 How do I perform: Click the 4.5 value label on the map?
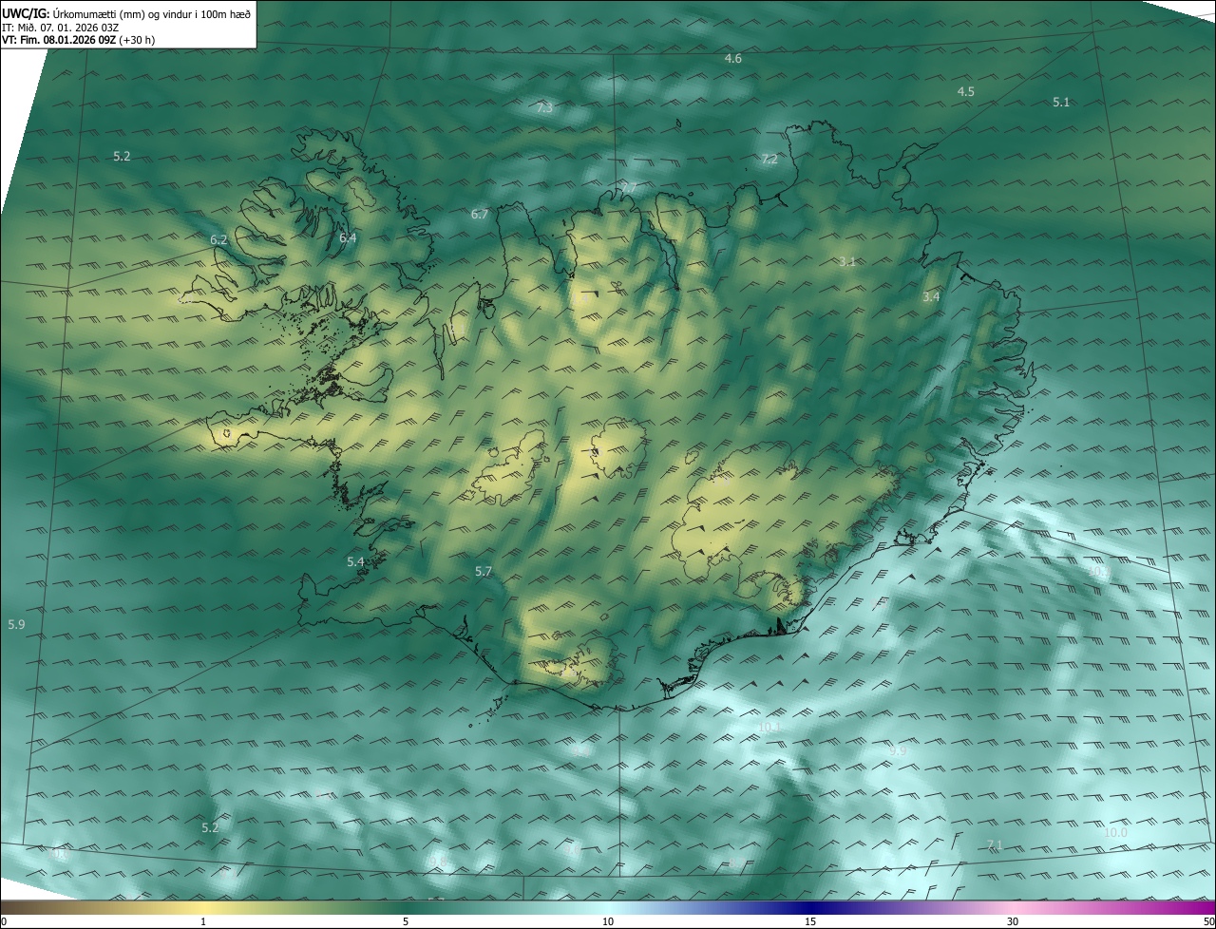click(x=965, y=92)
